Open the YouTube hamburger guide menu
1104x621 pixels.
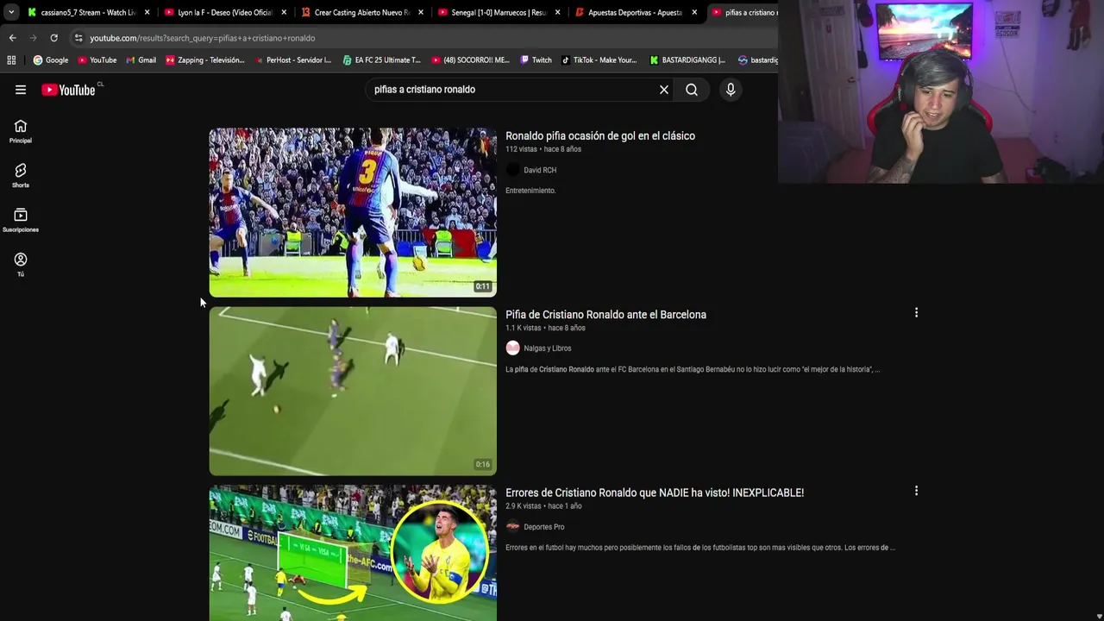pyautogui.click(x=21, y=90)
